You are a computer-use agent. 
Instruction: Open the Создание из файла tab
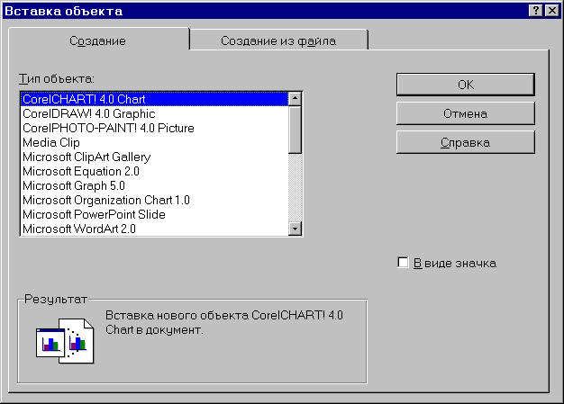click(x=277, y=41)
